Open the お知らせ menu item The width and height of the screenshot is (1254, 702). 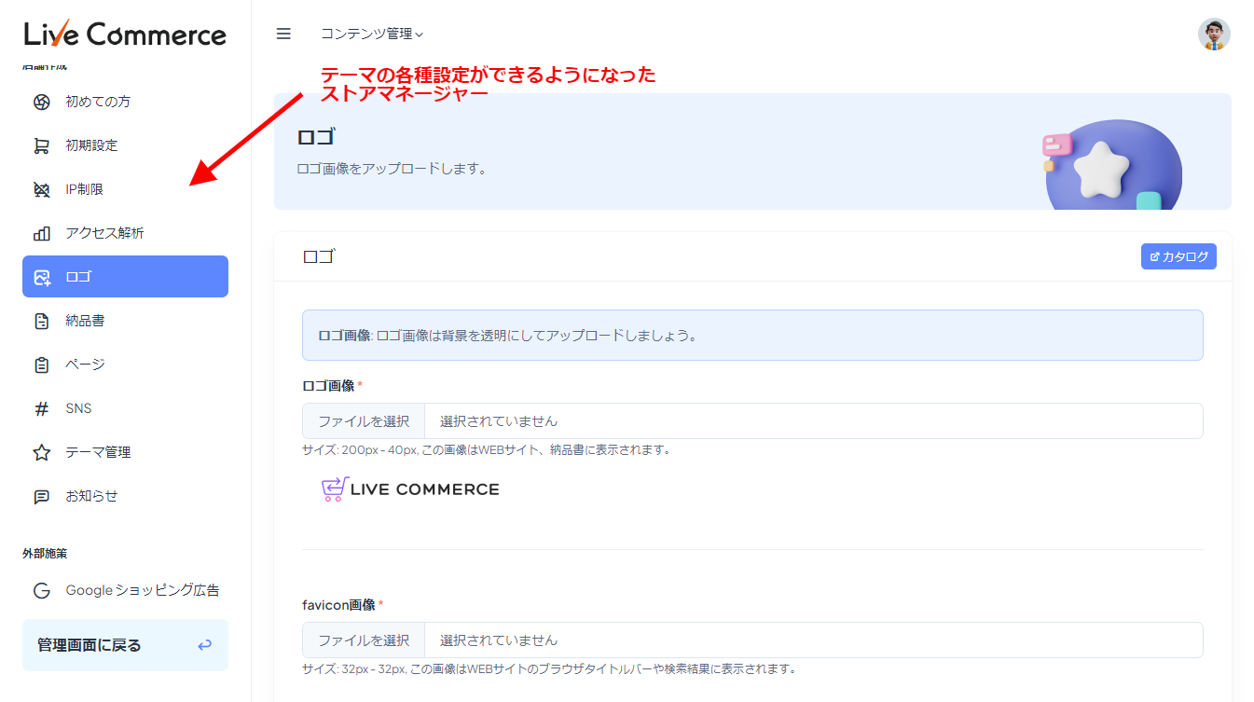[91, 496]
